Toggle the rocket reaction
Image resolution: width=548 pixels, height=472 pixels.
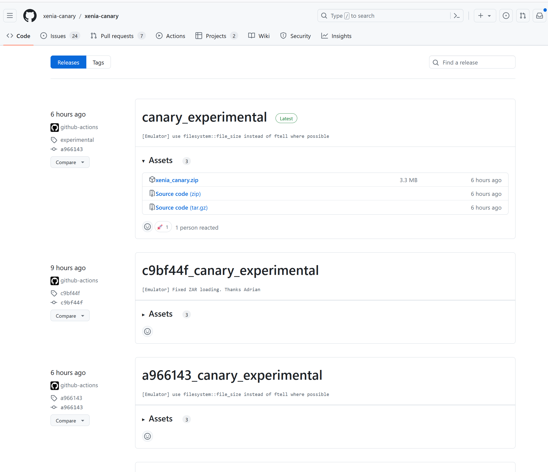(163, 227)
